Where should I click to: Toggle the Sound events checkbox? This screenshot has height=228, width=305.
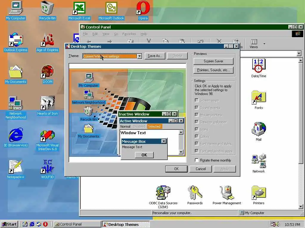197,107
